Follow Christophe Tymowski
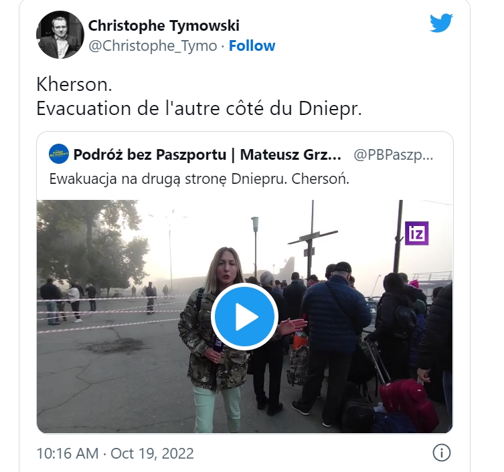504x472 pixels. [252, 46]
